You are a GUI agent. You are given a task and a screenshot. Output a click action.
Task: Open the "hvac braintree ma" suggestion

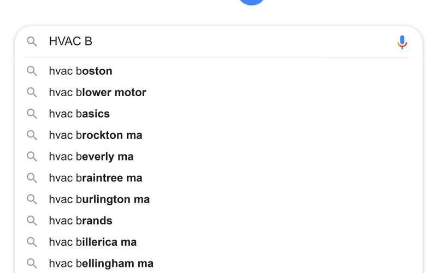click(96, 178)
